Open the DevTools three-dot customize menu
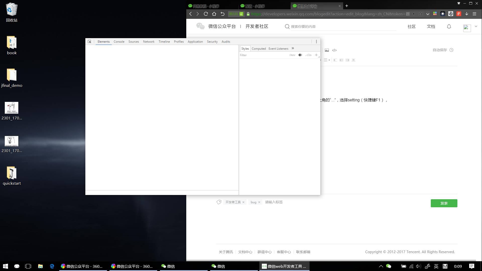Screen dimensions: 482x271 316,42
